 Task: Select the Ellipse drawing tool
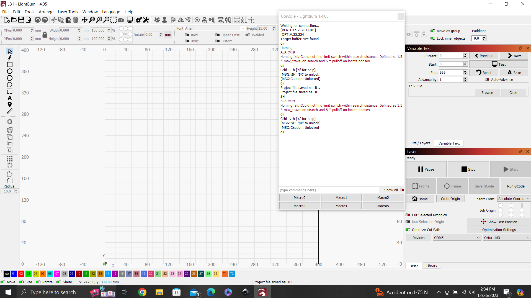pos(10,71)
